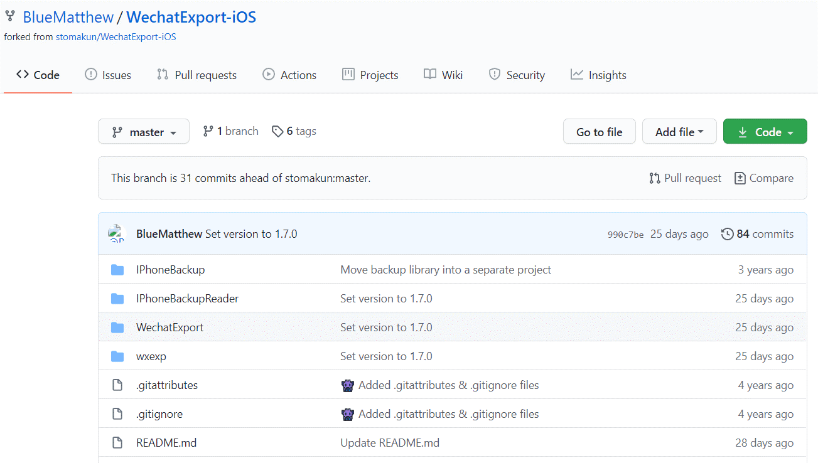Open the master branch dropdown
This screenshot has width=818, height=463.
coord(144,132)
